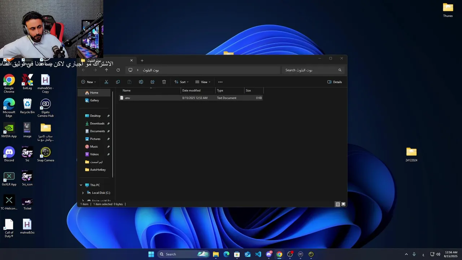Add a new Explorer tab with plus
Image resolution: width=462 pixels, height=260 pixels.
tap(142, 60)
